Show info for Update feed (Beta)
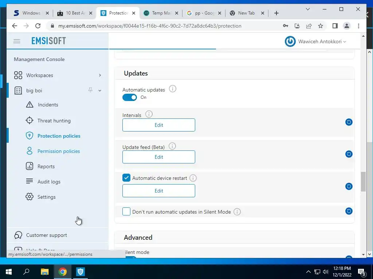Viewport: 373px width, 279px height. (x=172, y=146)
